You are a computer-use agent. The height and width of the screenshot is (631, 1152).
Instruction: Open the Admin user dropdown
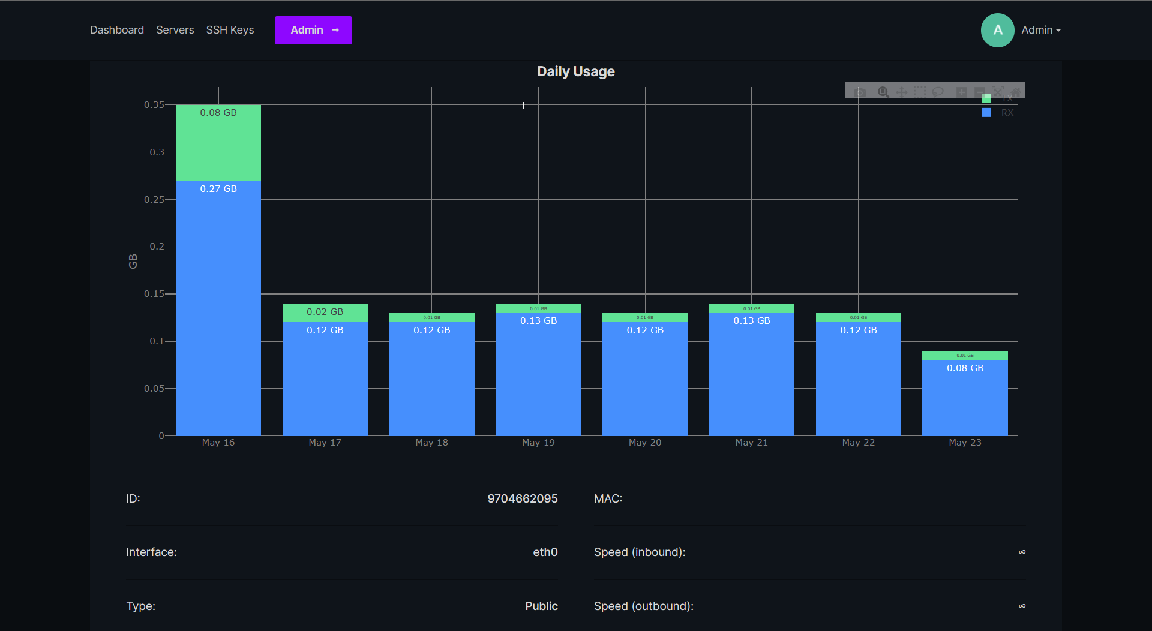pyautogui.click(x=1041, y=30)
